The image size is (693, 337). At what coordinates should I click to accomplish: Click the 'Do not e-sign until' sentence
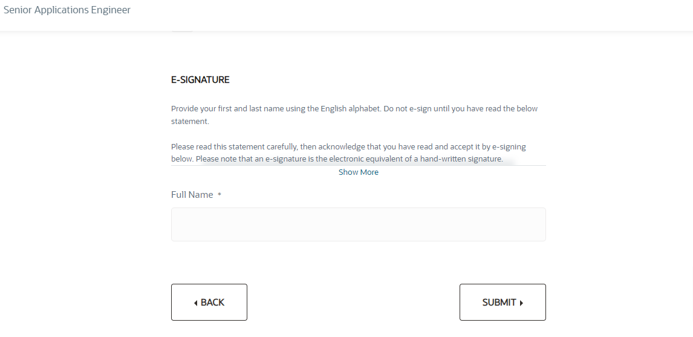(461, 108)
